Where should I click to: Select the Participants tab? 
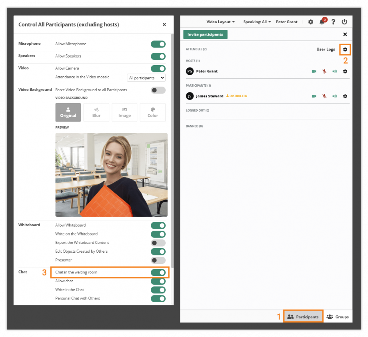(x=303, y=316)
